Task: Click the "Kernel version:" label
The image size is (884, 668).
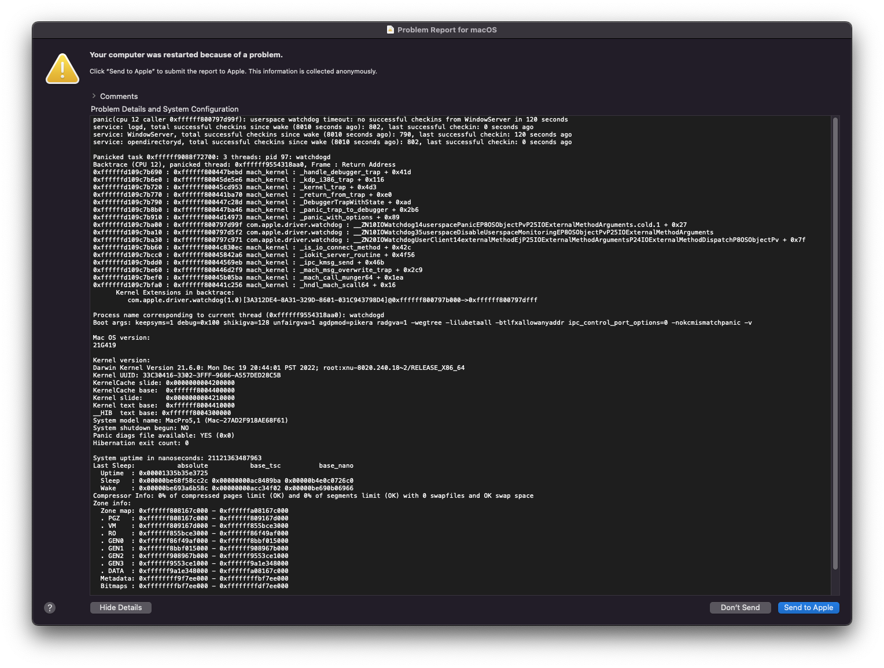Action: (x=121, y=361)
